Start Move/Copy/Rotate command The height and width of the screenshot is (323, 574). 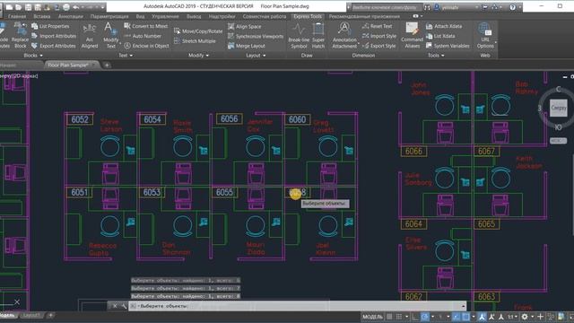click(198, 31)
